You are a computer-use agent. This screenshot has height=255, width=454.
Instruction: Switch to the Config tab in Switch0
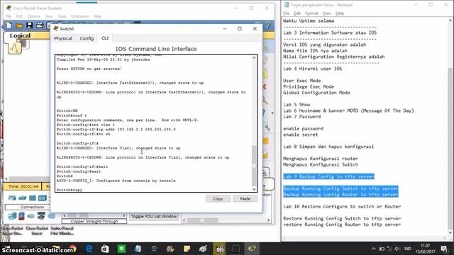click(87, 38)
